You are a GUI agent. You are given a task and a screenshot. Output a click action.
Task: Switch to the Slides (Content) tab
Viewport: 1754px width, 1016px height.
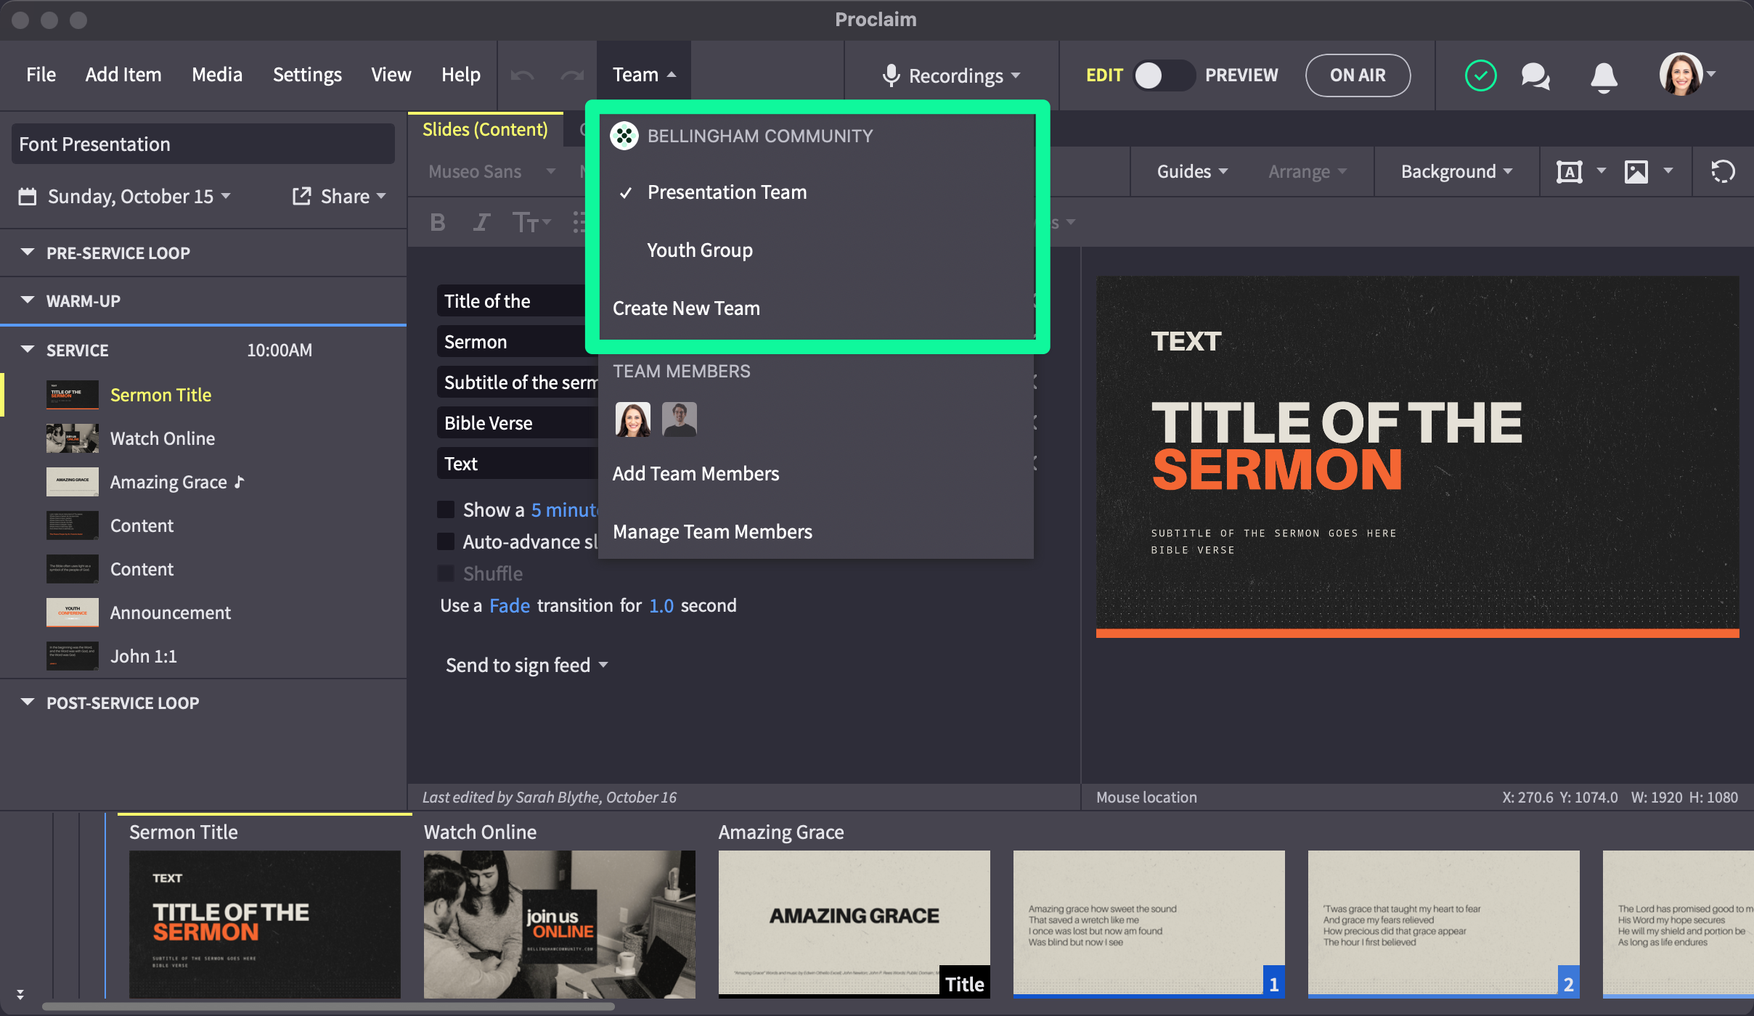pyautogui.click(x=485, y=129)
